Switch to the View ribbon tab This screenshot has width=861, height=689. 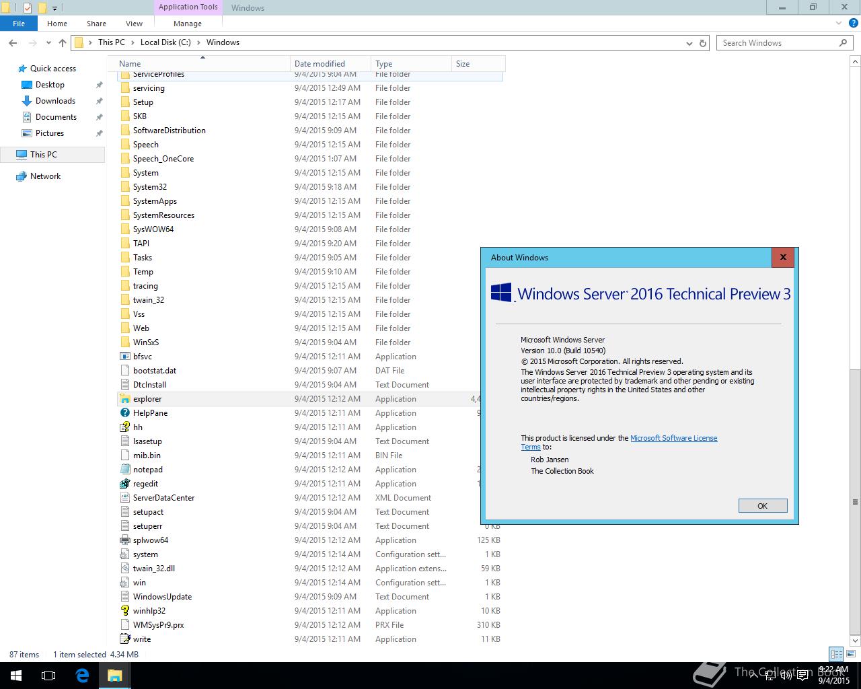coord(134,24)
